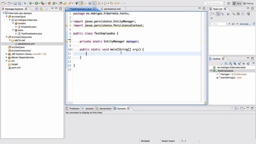
Task: Click the Save icon in main toolbar
Action: pyautogui.click(x=15, y=3)
